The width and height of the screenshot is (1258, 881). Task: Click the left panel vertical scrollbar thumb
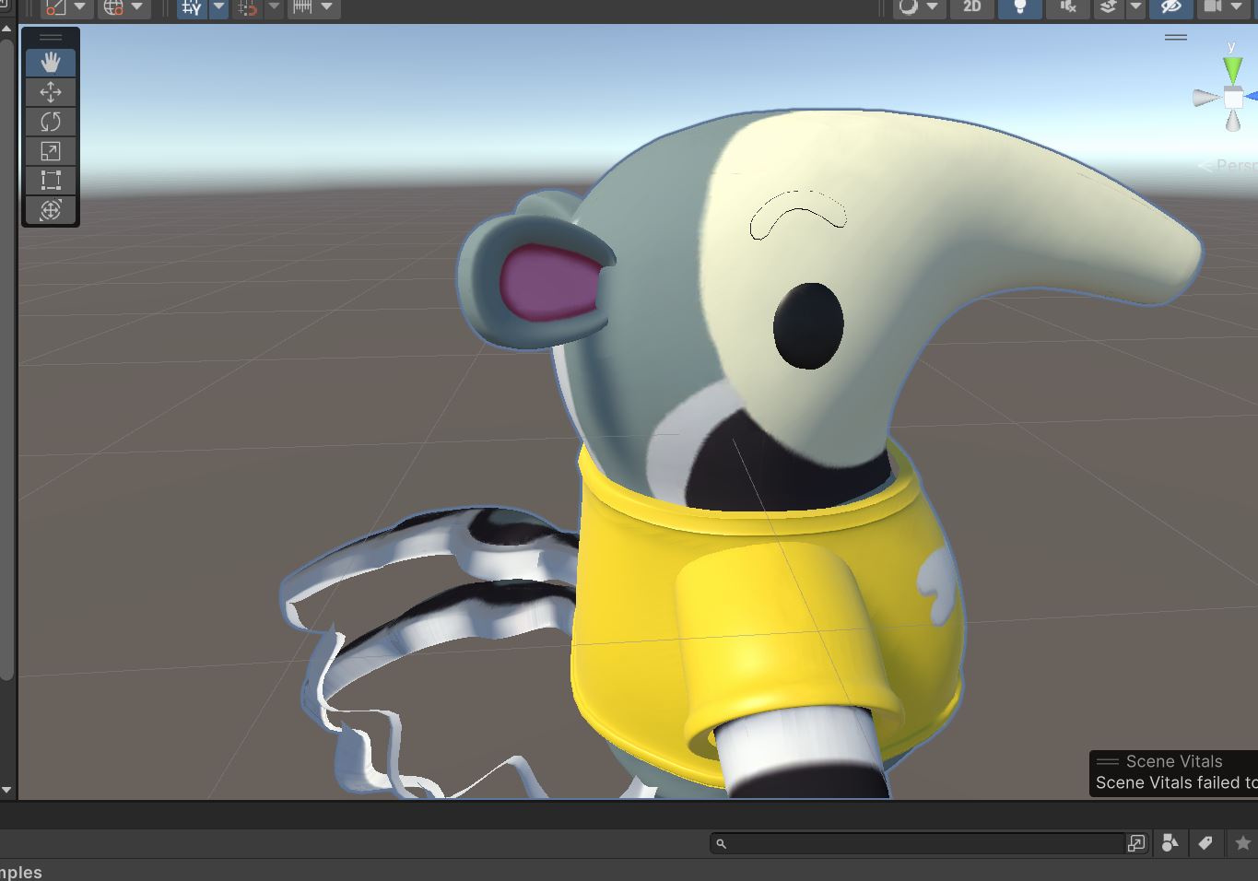6,359
